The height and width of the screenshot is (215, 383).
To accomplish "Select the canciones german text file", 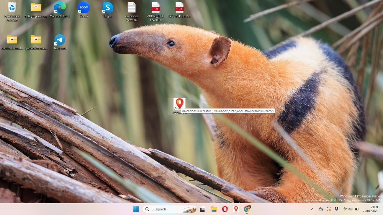I will [x=131, y=8].
